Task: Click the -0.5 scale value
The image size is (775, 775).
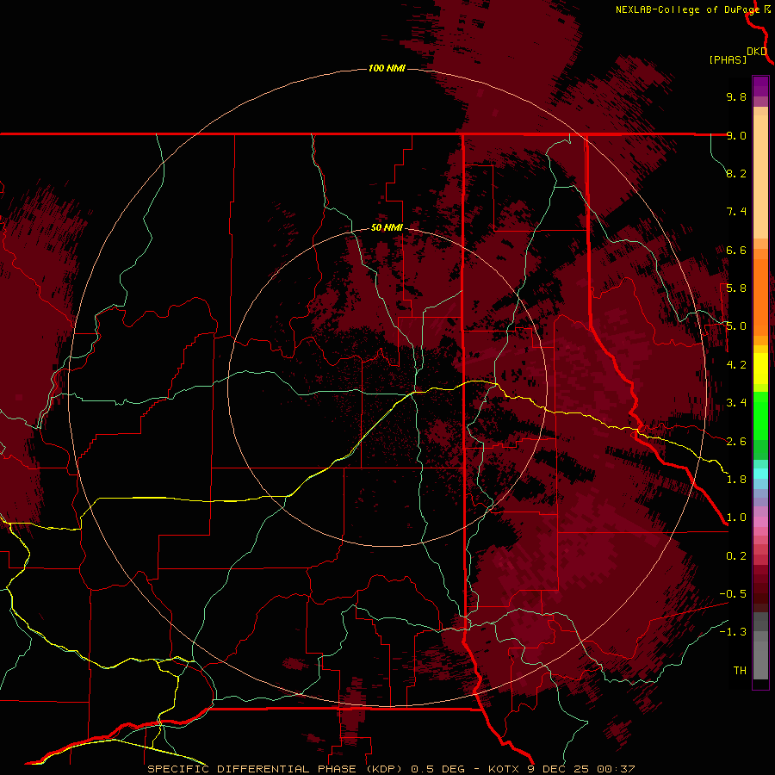Action: pyautogui.click(x=733, y=594)
